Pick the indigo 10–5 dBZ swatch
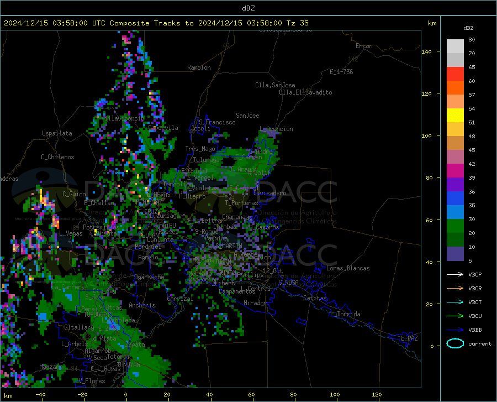The height and width of the screenshot is (402, 497). point(455,254)
